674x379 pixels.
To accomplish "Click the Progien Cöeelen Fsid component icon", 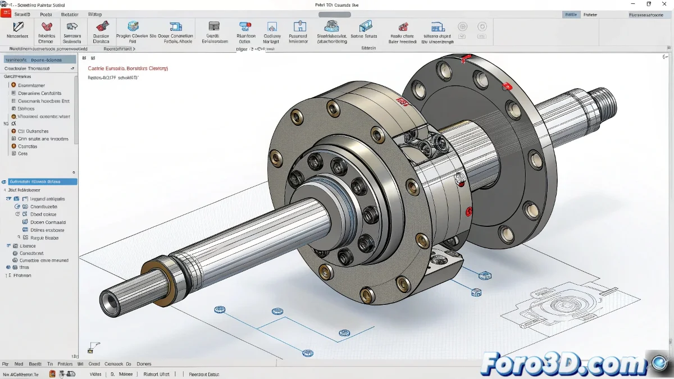I will coord(133,26).
